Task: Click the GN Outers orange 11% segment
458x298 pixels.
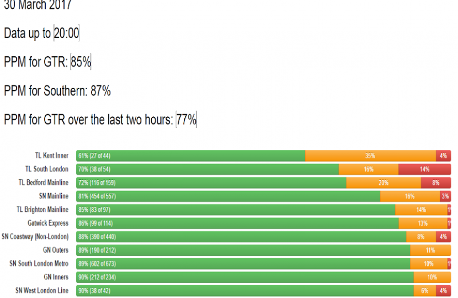Action: [430, 251]
